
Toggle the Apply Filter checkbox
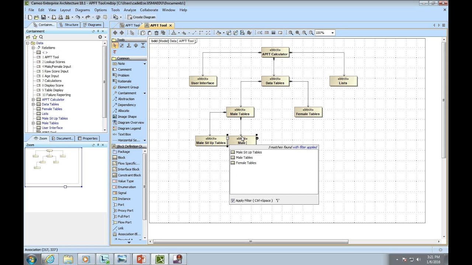tap(233, 201)
